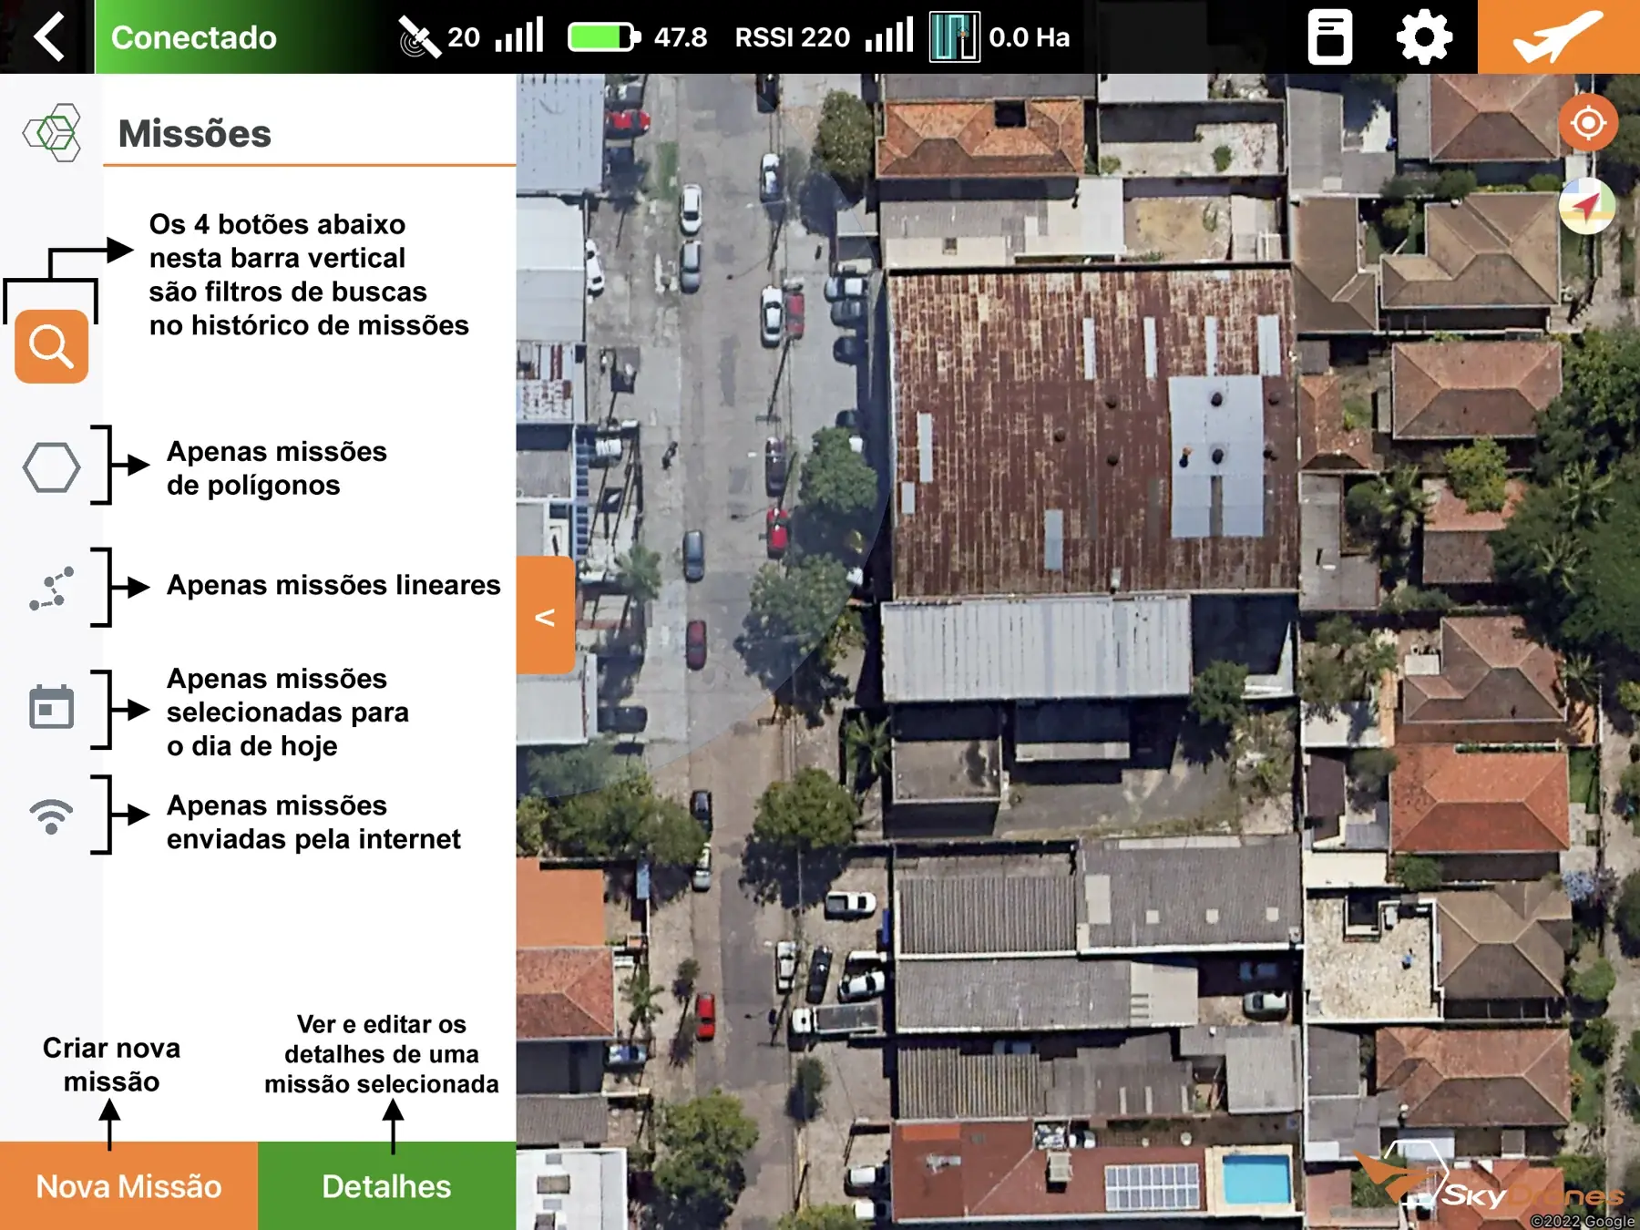Image resolution: width=1640 pixels, height=1230 pixels.
Task: Click the Conectado connection status
Action: point(194,37)
